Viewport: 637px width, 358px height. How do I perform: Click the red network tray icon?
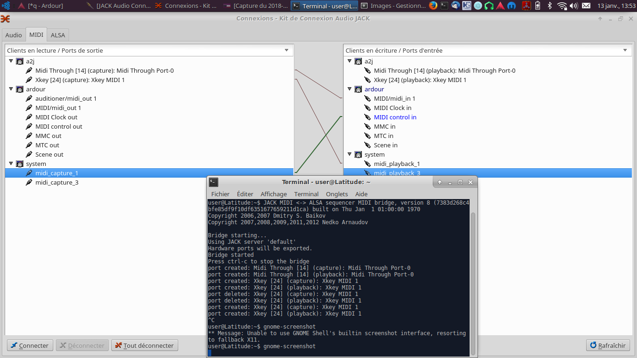click(526, 6)
